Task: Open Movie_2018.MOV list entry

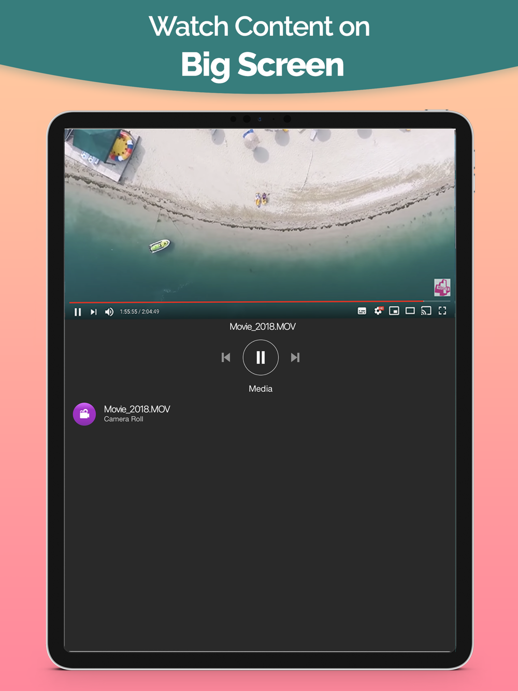Action: pos(260,414)
